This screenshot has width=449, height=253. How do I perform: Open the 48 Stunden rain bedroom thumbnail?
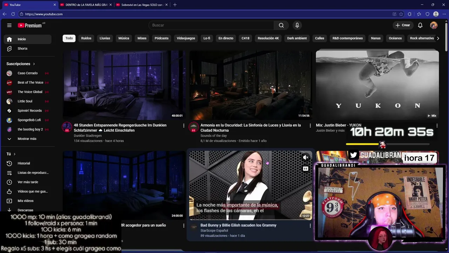[124, 85]
